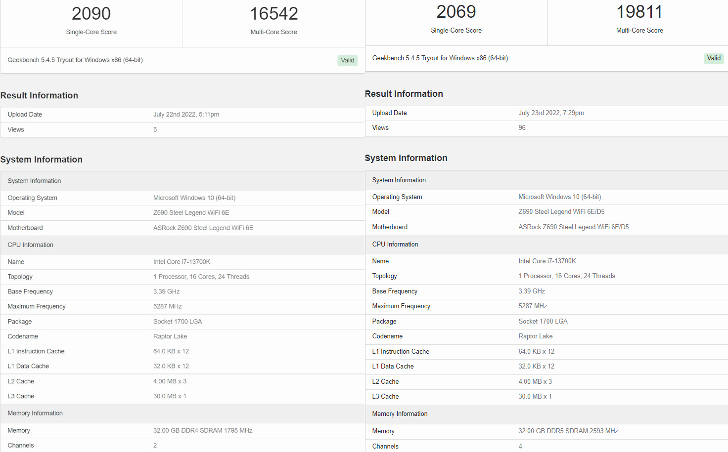Viewport: 728px width, 452px height.
Task: Click the left Raptor Lake codename
Action: click(170, 337)
